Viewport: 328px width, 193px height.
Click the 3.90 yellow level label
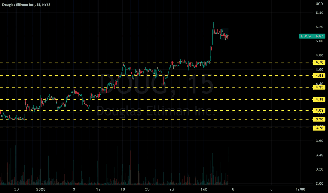[319, 119]
